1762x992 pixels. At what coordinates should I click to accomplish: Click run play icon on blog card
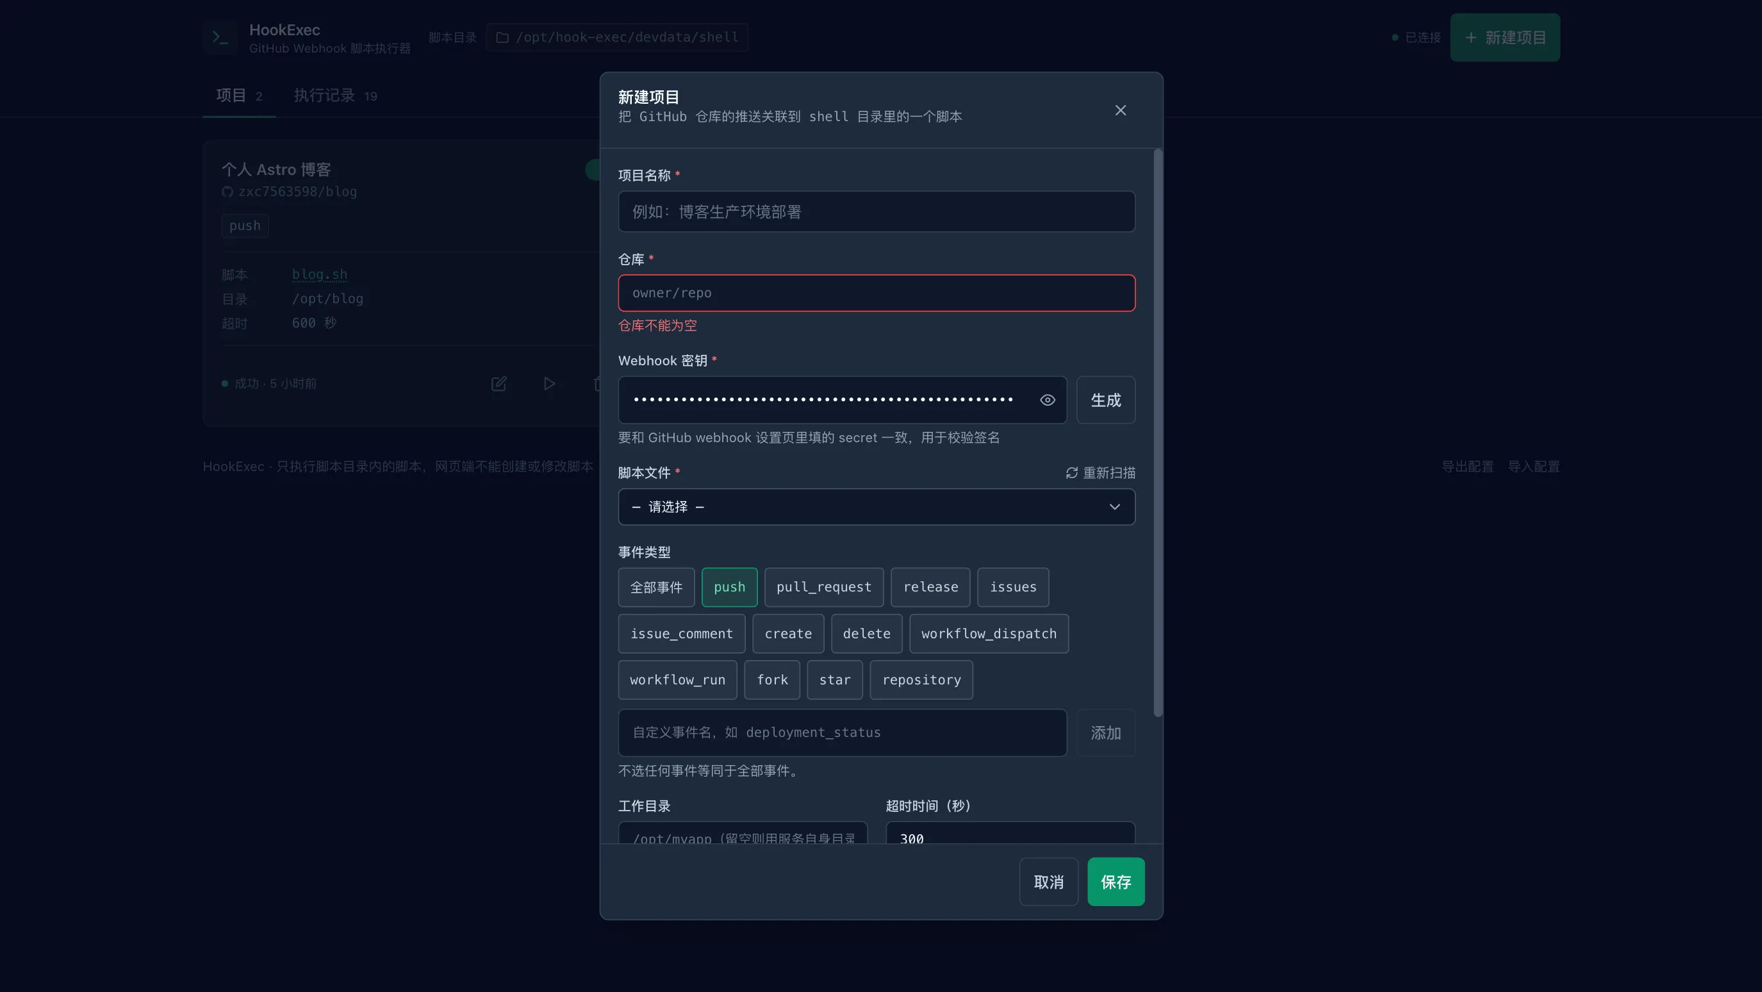point(549,384)
